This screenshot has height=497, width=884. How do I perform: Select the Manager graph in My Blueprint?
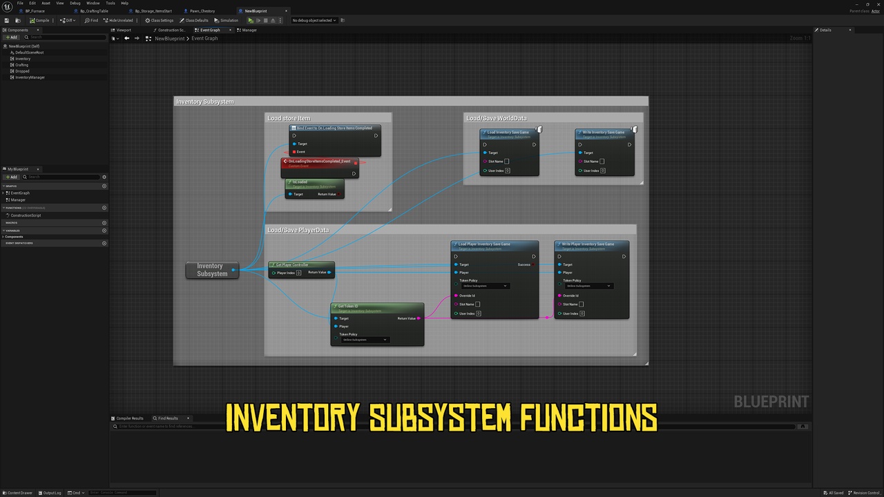point(18,199)
